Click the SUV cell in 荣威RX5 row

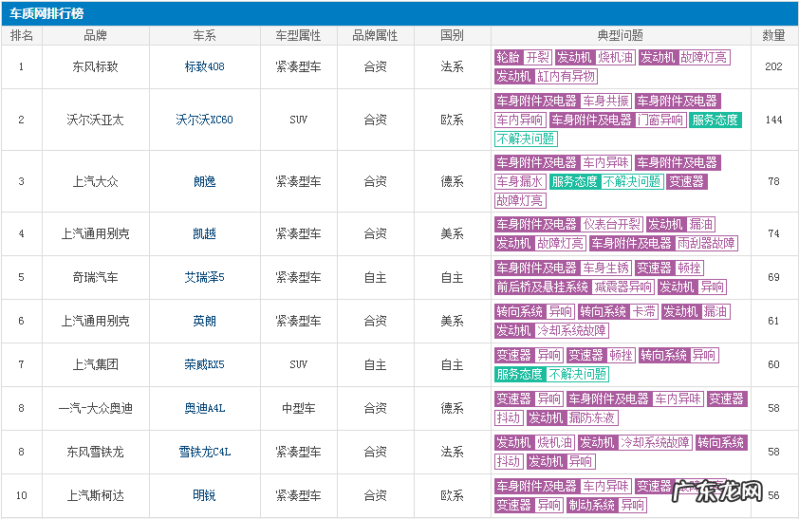tap(298, 364)
